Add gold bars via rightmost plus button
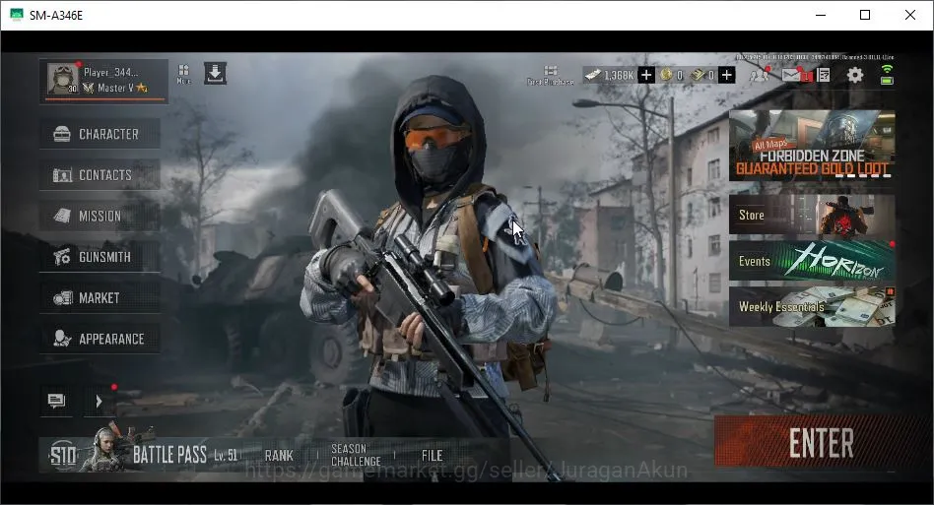Screen dimensions: 934x505 pos(727,75)
